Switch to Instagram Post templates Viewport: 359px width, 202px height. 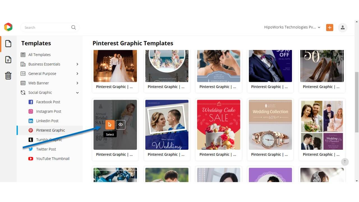[49, 111]
